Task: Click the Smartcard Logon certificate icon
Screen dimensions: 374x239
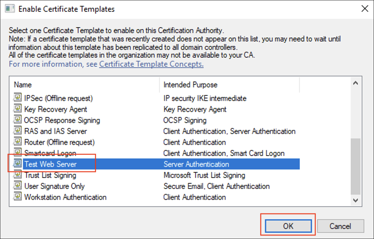Action: tap(17, 153)
